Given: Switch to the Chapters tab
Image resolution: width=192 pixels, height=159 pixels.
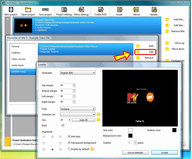Looking at the screenshot, I should pyautogui.click(x=23, y=53).
